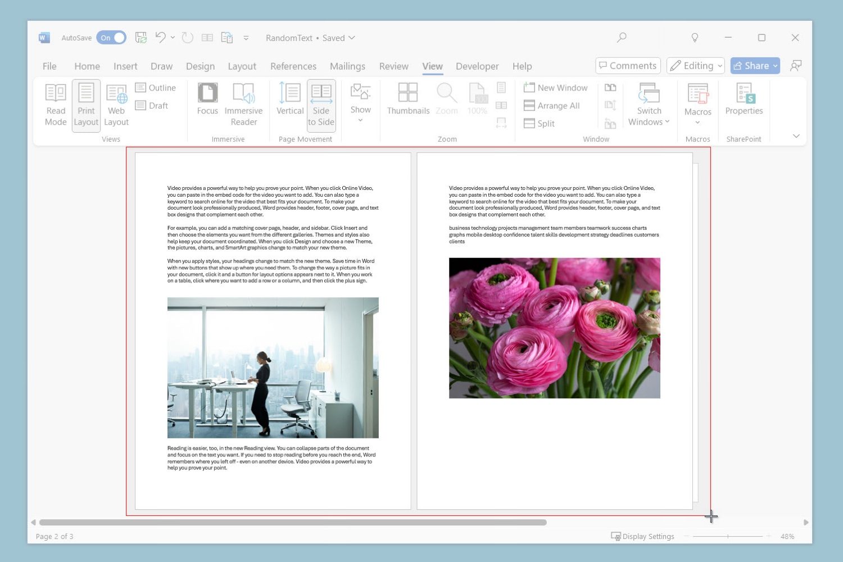Select the Read Mode view
843x562 pixels.
click(x=55, y=105)
